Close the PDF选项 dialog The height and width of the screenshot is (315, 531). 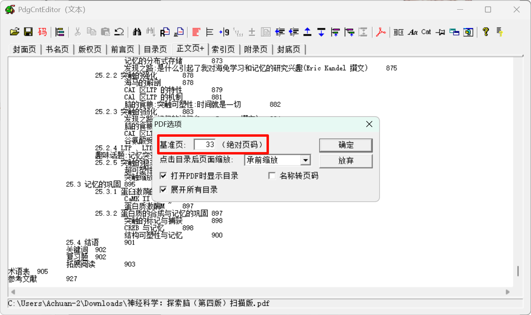tap(369, 124)
